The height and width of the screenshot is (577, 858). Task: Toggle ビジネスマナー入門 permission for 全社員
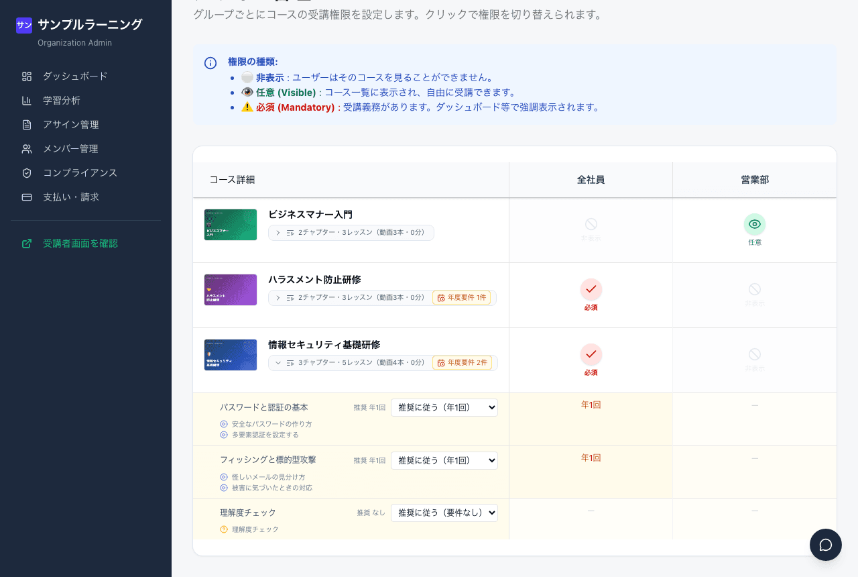(x=591, y=229)
